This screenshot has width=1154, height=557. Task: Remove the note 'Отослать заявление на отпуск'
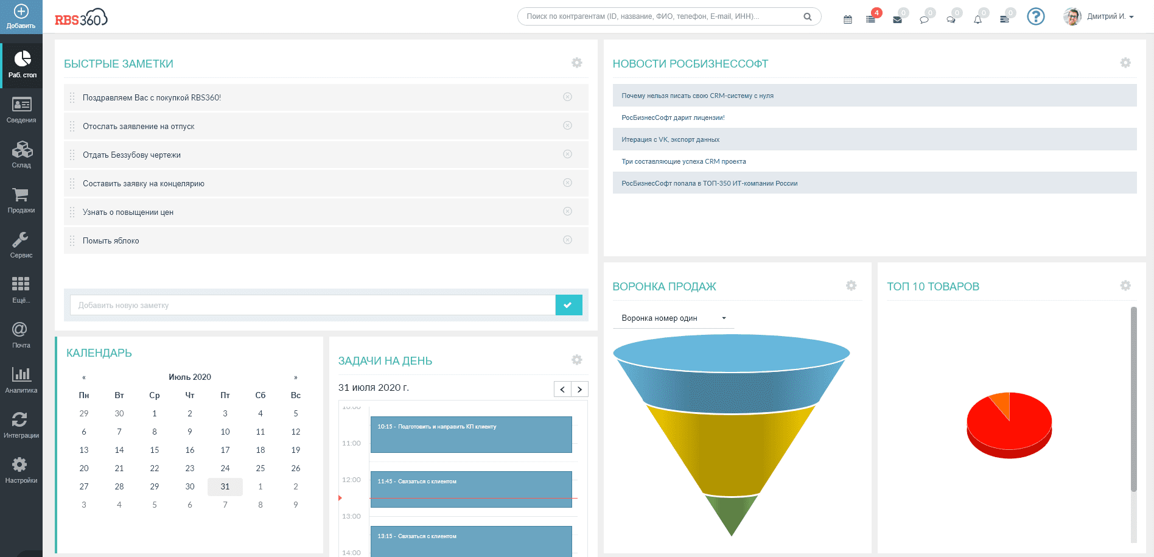click(567, 125)
